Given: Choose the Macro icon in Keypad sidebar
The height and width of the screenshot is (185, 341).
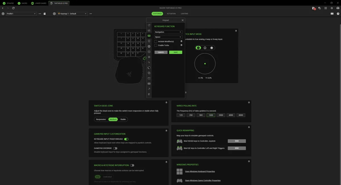Looking at the screenshot, I should click(149, 46).
